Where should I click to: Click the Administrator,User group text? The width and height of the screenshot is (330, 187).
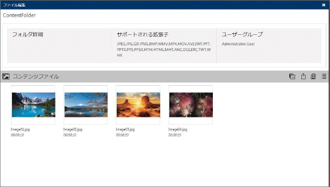[238, 44]
